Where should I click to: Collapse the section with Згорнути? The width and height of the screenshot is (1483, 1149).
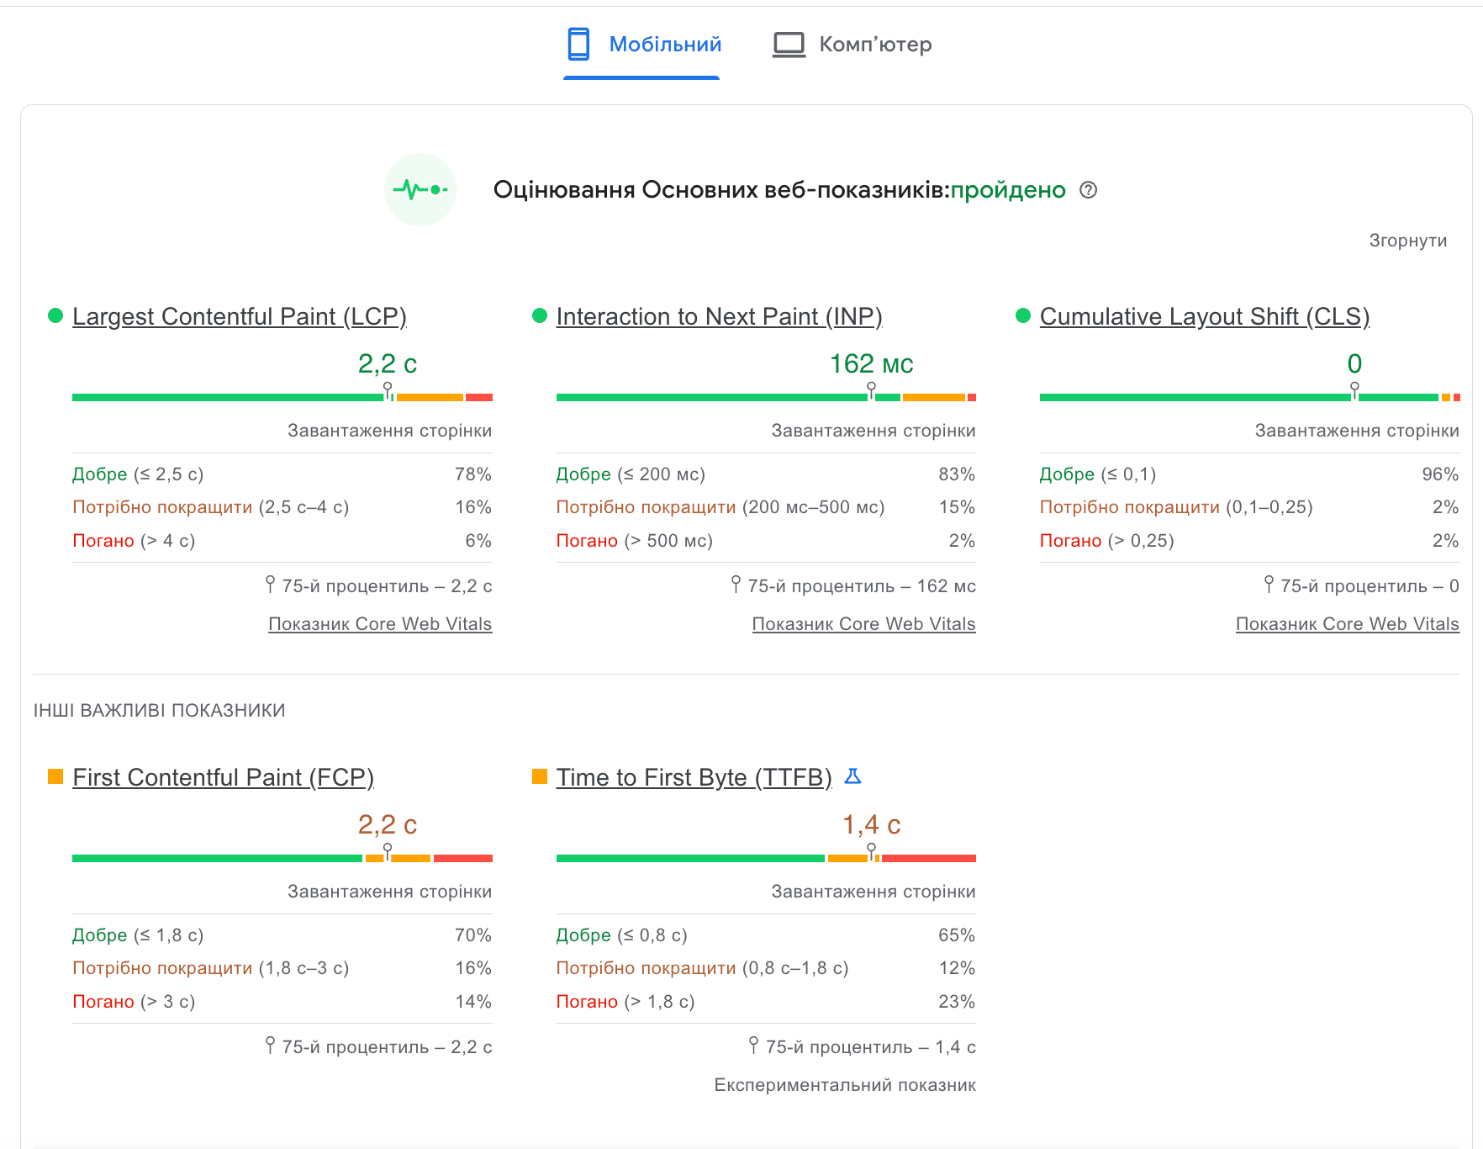coord(1407,241)
